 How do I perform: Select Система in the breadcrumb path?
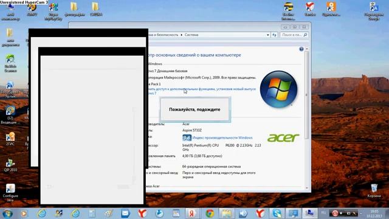(191, 35)
